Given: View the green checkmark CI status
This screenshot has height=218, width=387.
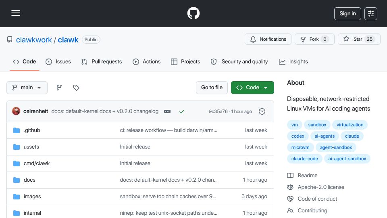Looking at the screenshot, I should point(182,111).
